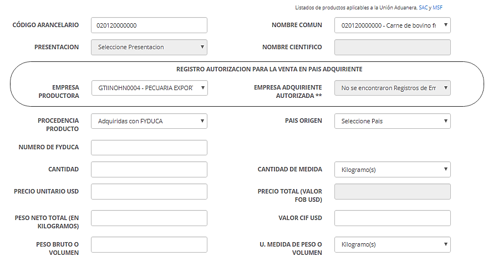Open the SAC product listing link
493x267 pixels.
coord(423,8)
